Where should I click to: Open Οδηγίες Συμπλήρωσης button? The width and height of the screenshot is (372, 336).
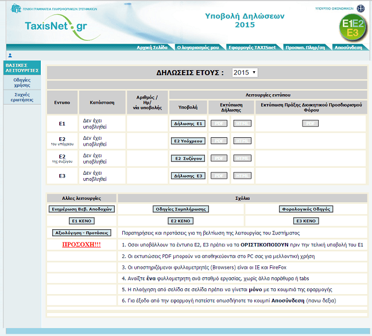click(181, 209)
